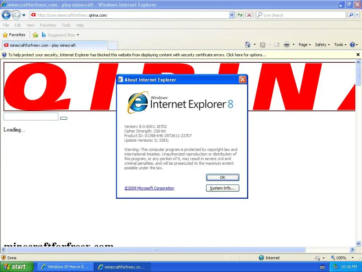362x272 pixels.
Task: Click the small button beside page input
Action: 64,118
